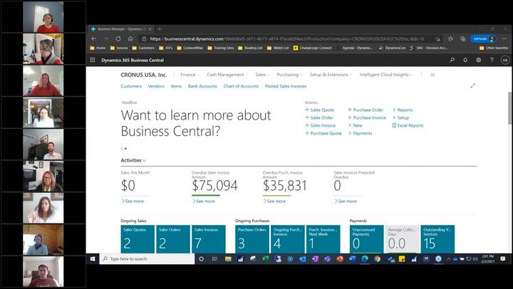The height and width of the screenshot is (289, 513).
Task: Open the settings gear in Business Central
Action: coord(479,61)
